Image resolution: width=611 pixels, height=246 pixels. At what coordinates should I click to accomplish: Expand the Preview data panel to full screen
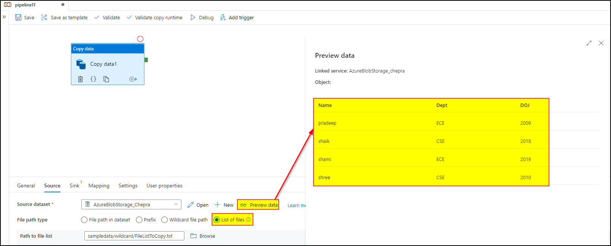click(x=589, y=43)
